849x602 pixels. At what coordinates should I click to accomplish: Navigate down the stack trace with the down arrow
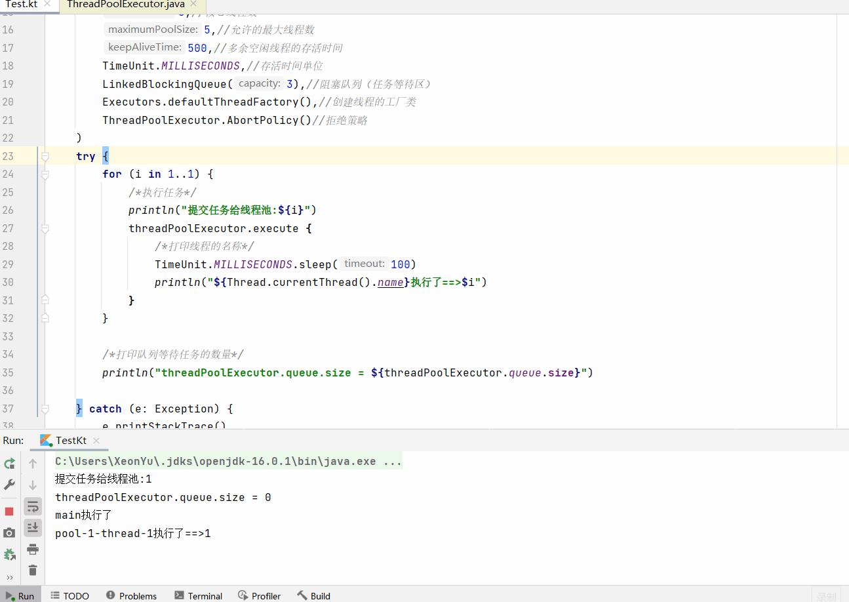coord(33,485)
